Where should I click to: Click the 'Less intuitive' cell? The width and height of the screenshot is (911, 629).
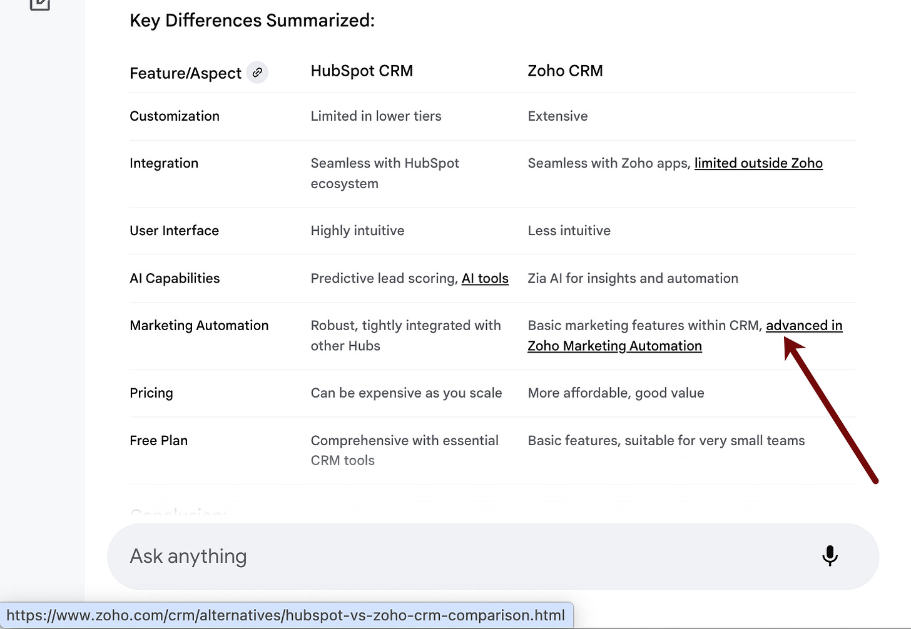coord(569,231)
